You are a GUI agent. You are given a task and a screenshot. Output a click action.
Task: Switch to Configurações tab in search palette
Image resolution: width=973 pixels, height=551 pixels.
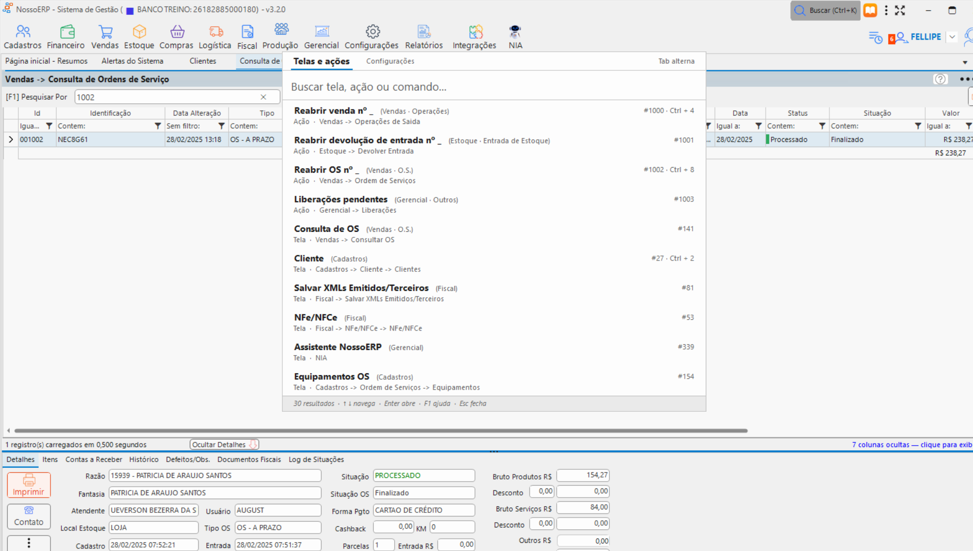(390, 61)
